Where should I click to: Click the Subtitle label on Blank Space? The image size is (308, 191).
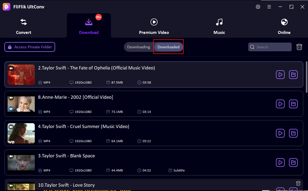click(x=179, y=170)
